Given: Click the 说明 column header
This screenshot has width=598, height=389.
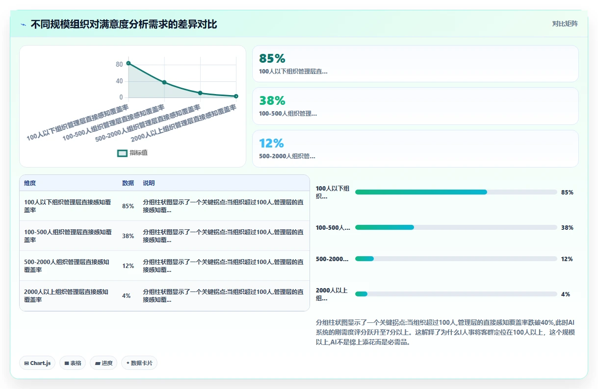Looking at the screenshot, I should 149,183.
